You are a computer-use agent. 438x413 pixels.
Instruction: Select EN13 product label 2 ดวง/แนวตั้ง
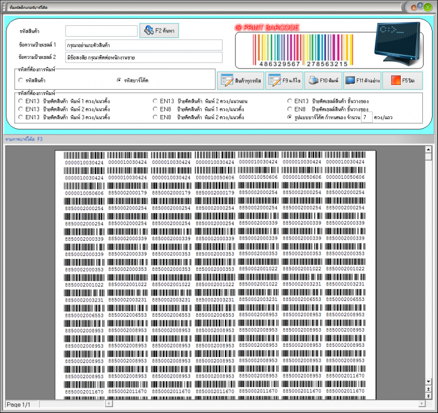point(20,109)
